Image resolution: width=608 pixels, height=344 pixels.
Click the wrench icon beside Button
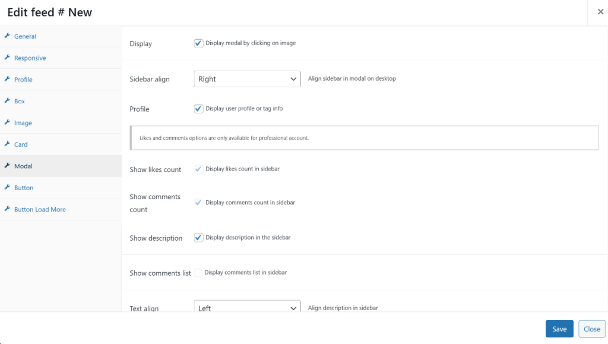click(x=8, y=188)
